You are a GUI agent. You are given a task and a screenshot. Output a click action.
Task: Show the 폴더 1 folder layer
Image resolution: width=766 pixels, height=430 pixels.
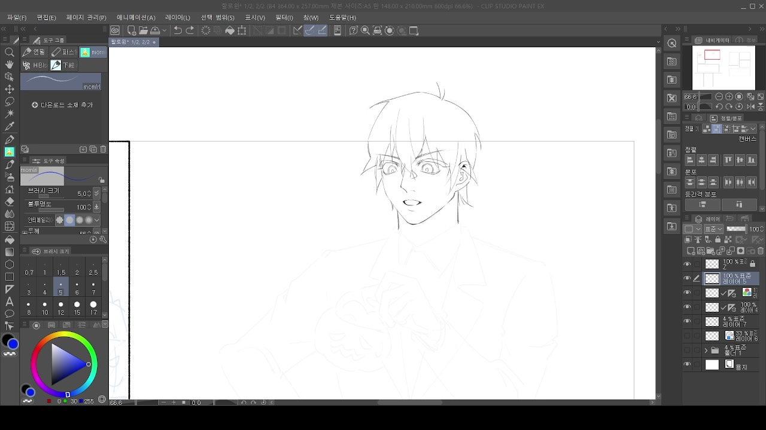point(687,350)
